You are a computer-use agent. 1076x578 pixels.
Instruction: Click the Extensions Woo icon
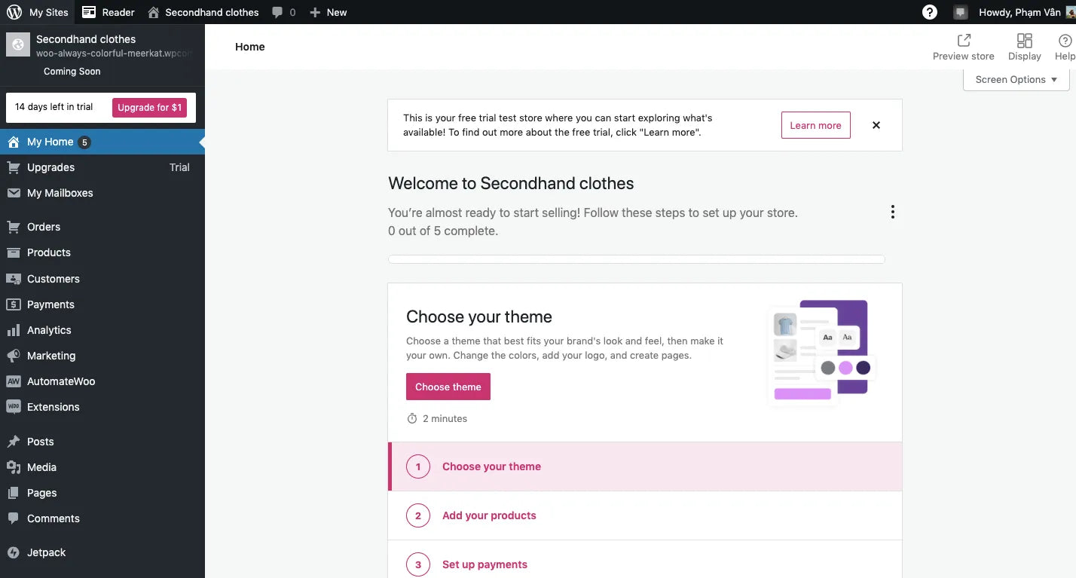[x=14, y=407]
